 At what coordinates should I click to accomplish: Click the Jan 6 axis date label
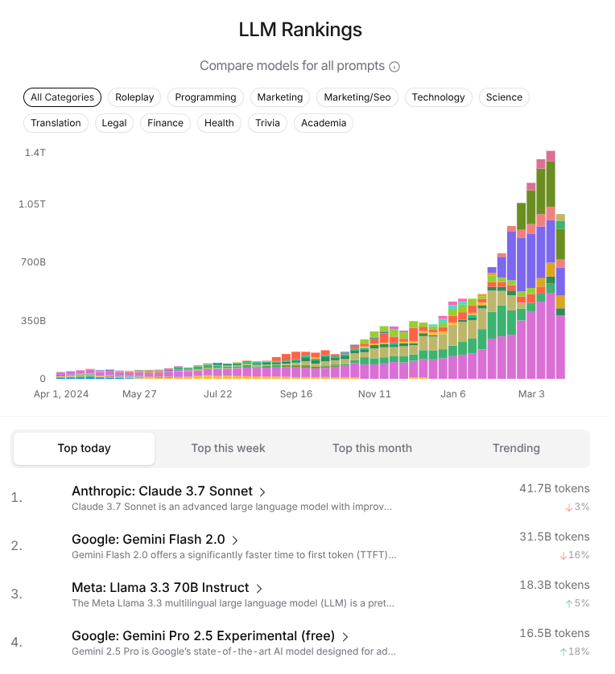pos(453,394)
